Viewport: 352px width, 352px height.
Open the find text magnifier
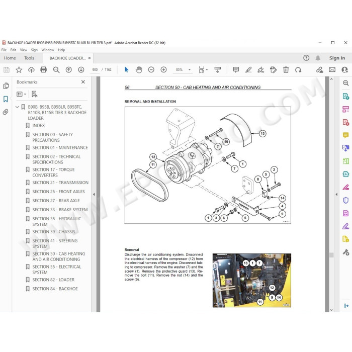pos(56,70)
